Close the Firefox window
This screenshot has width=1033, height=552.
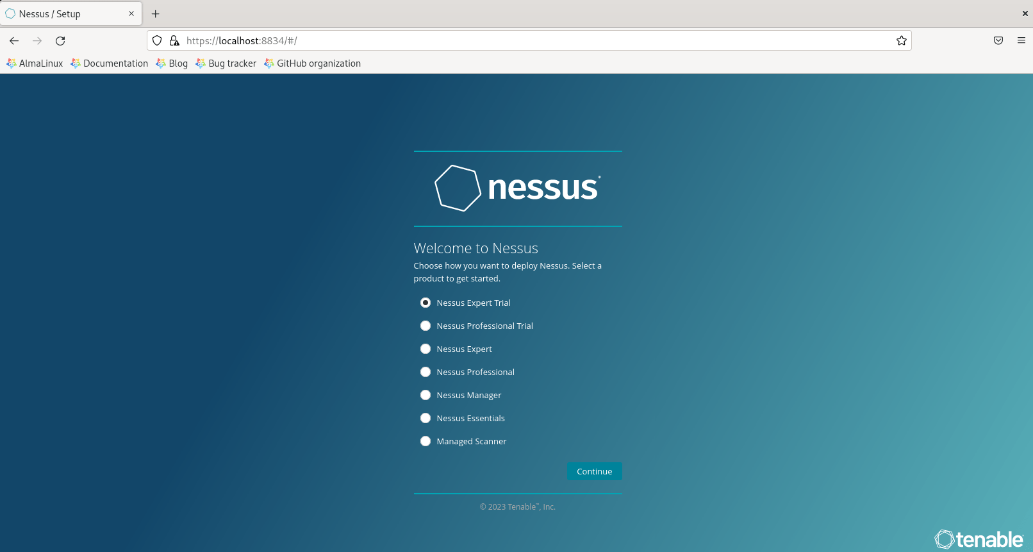click(x=1025, y=13)
